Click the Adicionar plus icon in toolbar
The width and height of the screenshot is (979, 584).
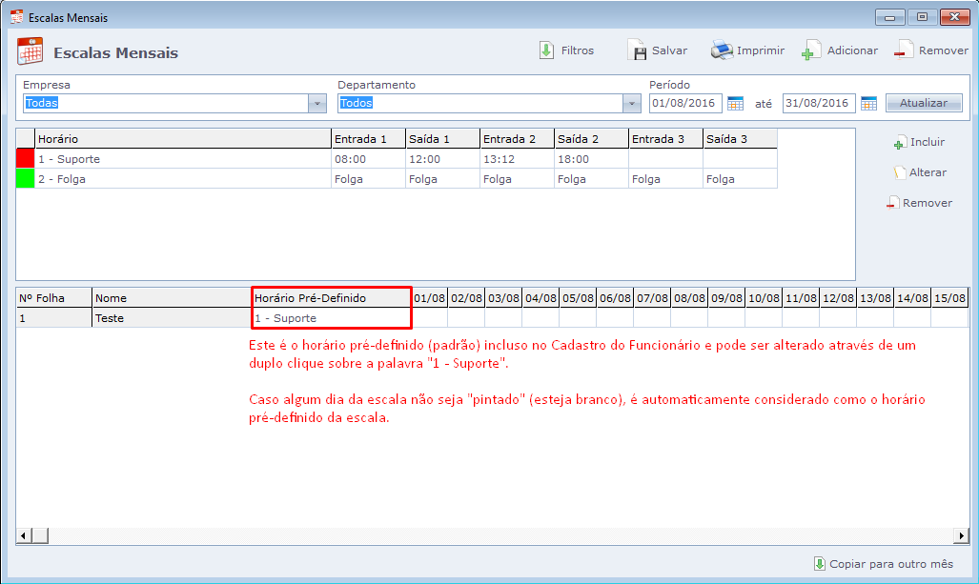tap(811, 51)
